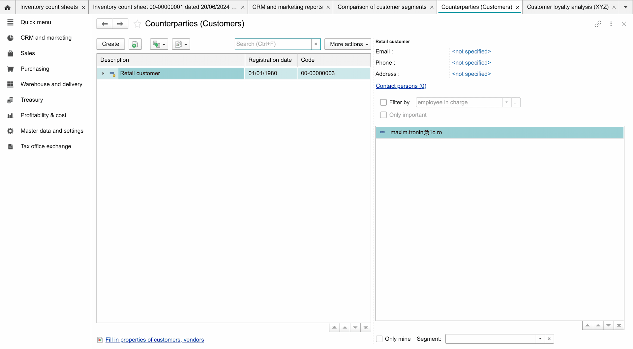This screenshot has width=633, height=349.
Task: Switch to Inventory count sheets tab
Action: pyautogui.click(x=49, y=7)
